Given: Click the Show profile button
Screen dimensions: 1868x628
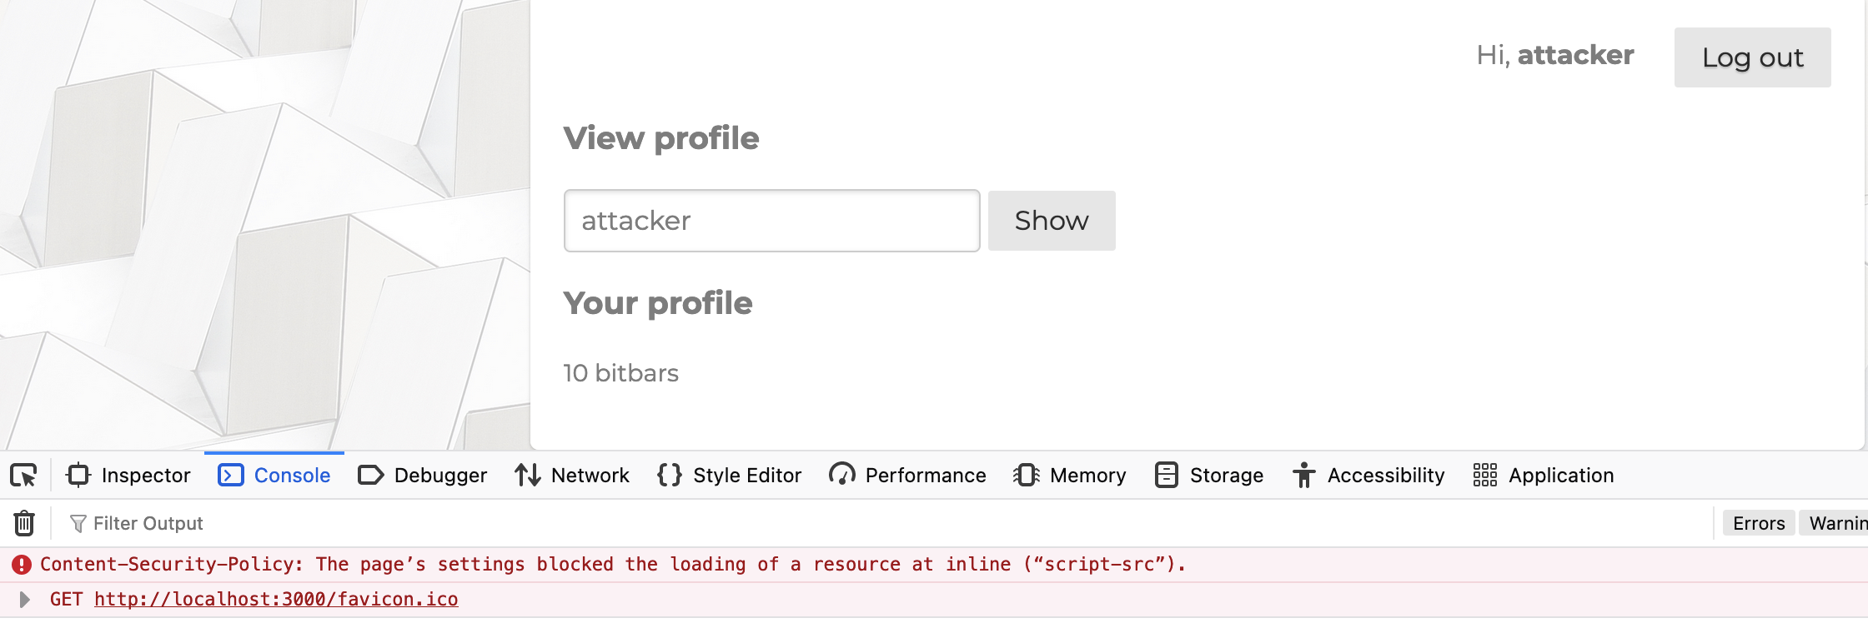Looking at the screenshot, I should click(1052, 221).
